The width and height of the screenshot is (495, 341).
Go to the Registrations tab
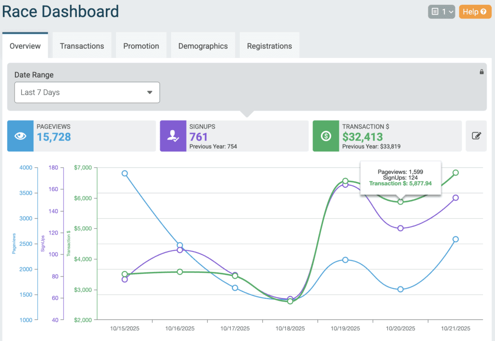pyautogui.click(x=269, y=46)
